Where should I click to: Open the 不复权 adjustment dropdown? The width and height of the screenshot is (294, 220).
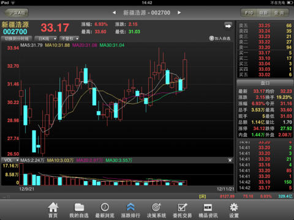[x=69, y=38]
